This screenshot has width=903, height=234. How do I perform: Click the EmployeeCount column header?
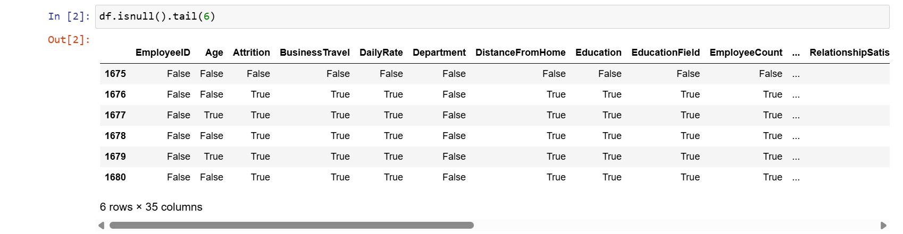[x=746, y=53]
